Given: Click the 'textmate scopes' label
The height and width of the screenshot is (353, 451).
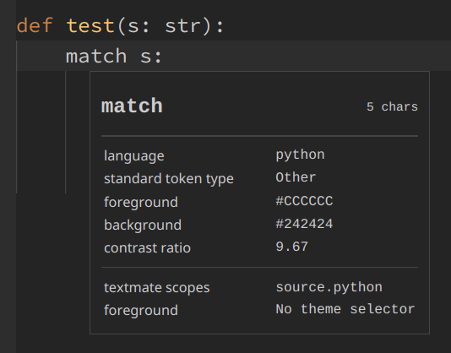Looking at the screenshot, I should point(157,288).
